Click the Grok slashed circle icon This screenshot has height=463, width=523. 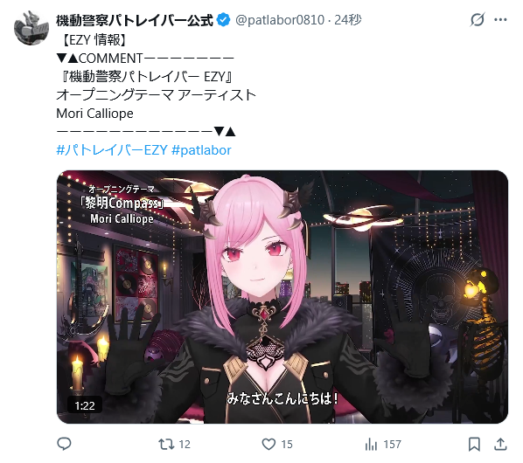point(478,19)
